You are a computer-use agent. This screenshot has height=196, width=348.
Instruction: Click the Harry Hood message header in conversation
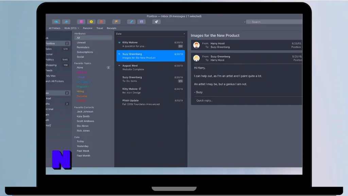click(x=247, y=45)
